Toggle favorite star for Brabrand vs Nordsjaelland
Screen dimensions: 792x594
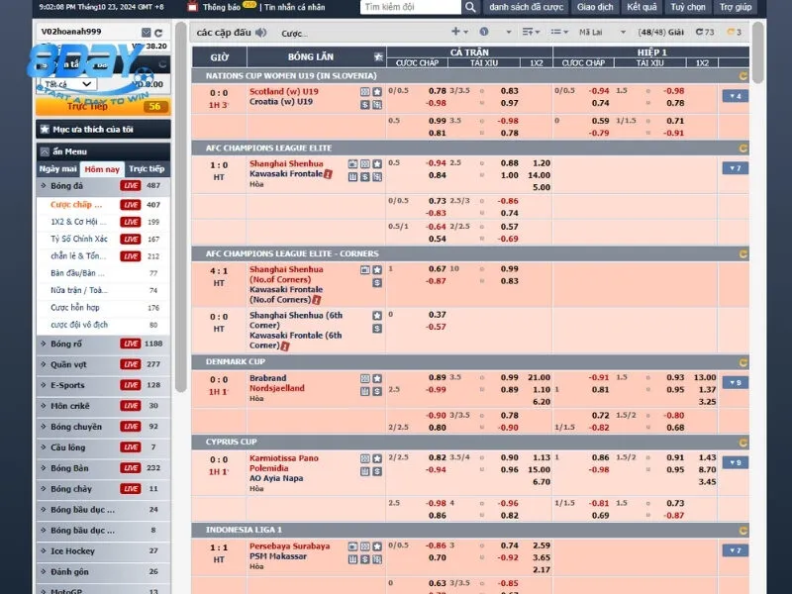tap(377, 378)
